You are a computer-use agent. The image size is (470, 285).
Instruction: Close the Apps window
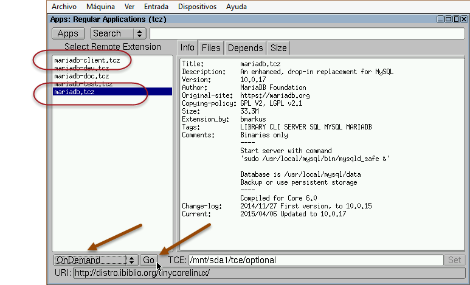point(464,19)
